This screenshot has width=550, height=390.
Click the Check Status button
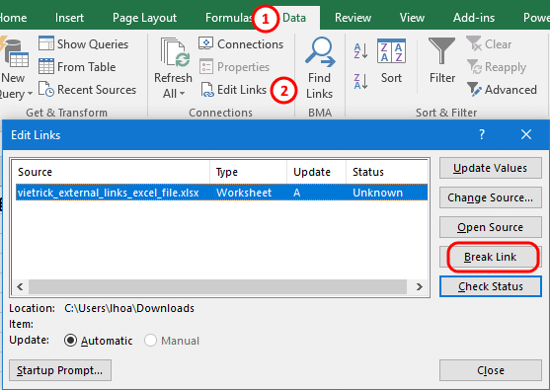click(491, 286)
